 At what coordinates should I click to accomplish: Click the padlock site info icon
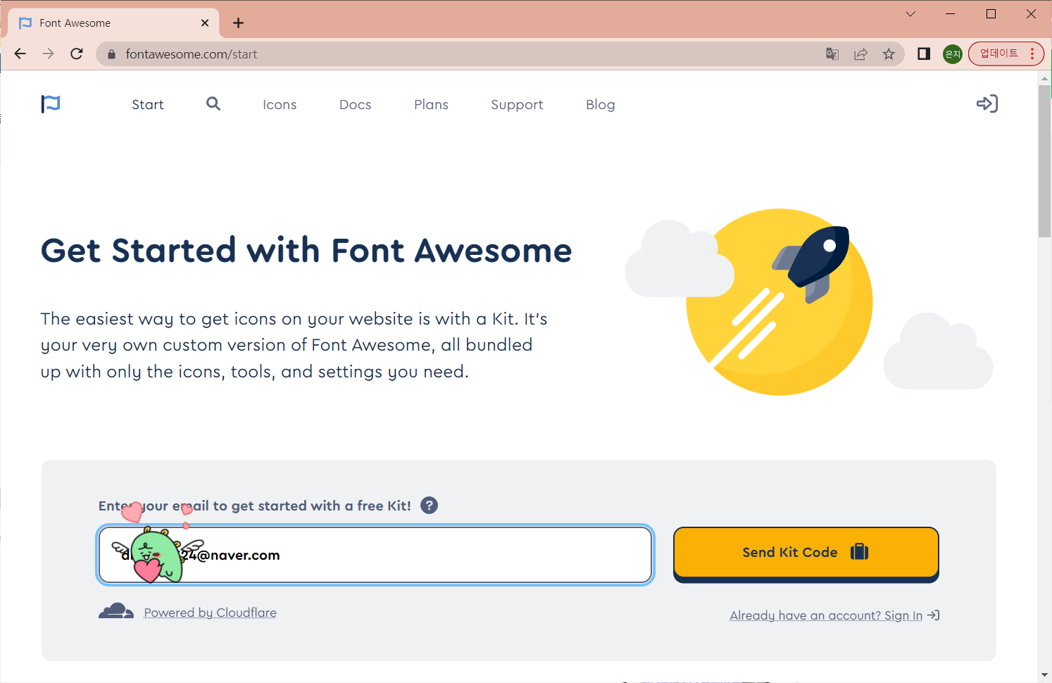point(111,54)
